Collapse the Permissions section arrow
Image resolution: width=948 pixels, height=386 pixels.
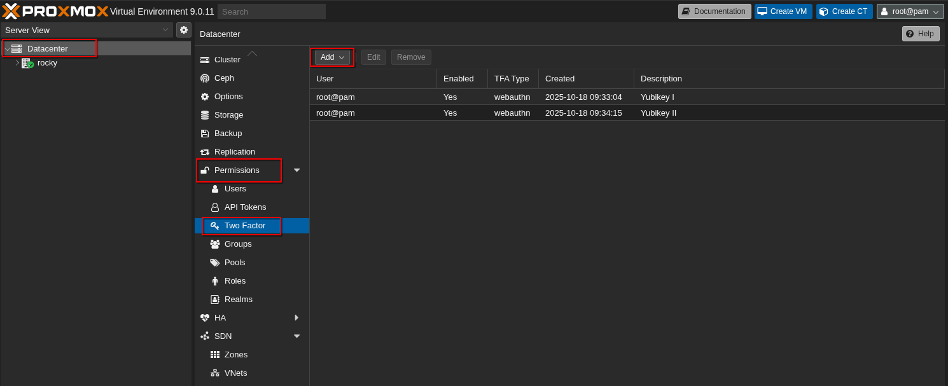(x=296, y=170)
